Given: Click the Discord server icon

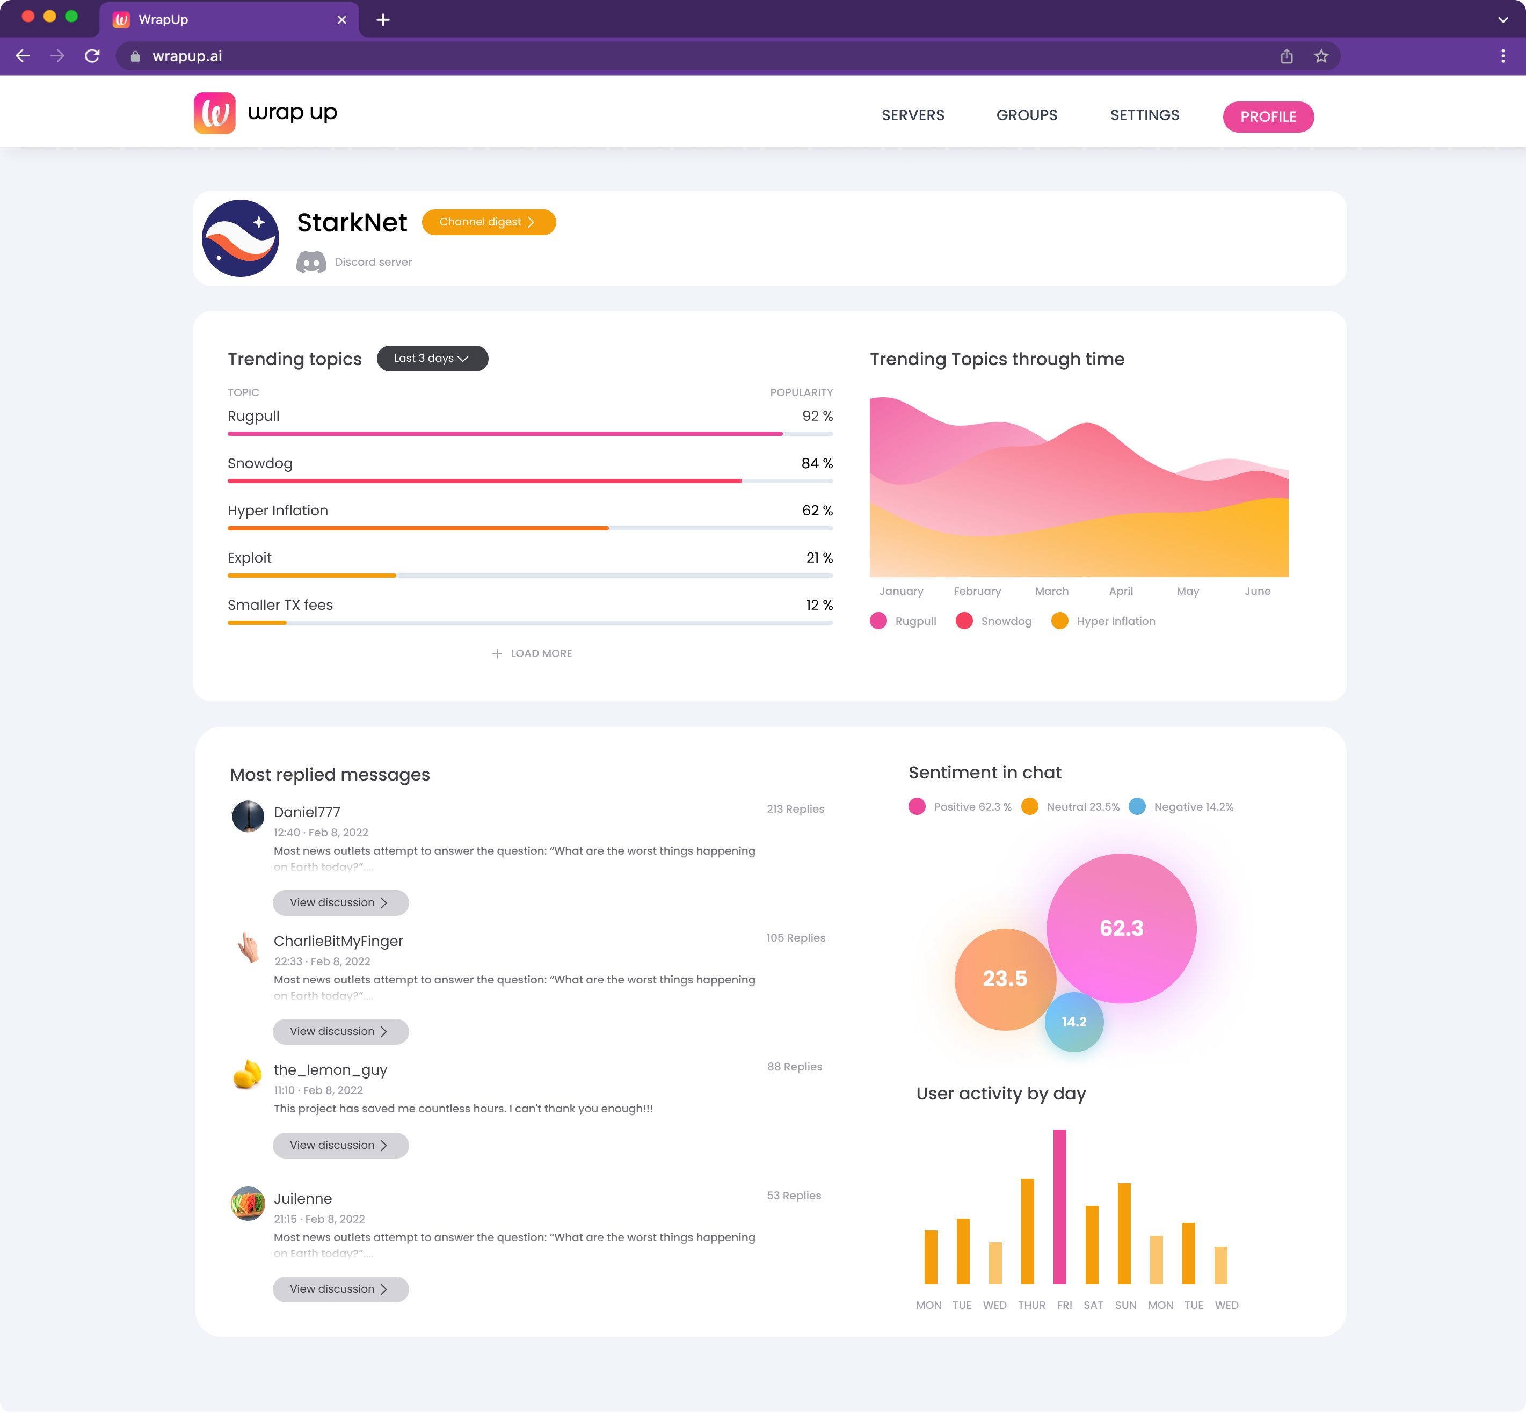Looking at the screenshot, I should [311, 261].
